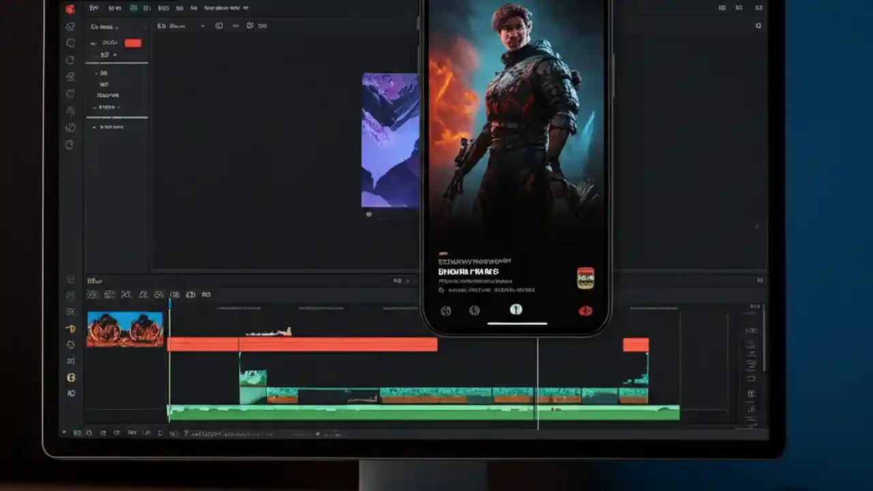873x491 pixels.
Task: Open the app logo icon at top left
Action: pos(71,8)
